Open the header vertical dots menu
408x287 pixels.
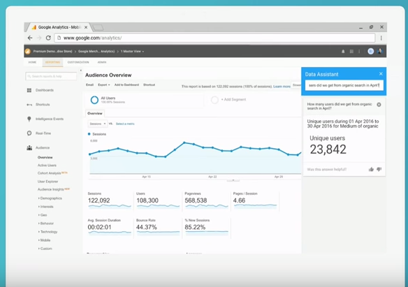coord(359,52)
